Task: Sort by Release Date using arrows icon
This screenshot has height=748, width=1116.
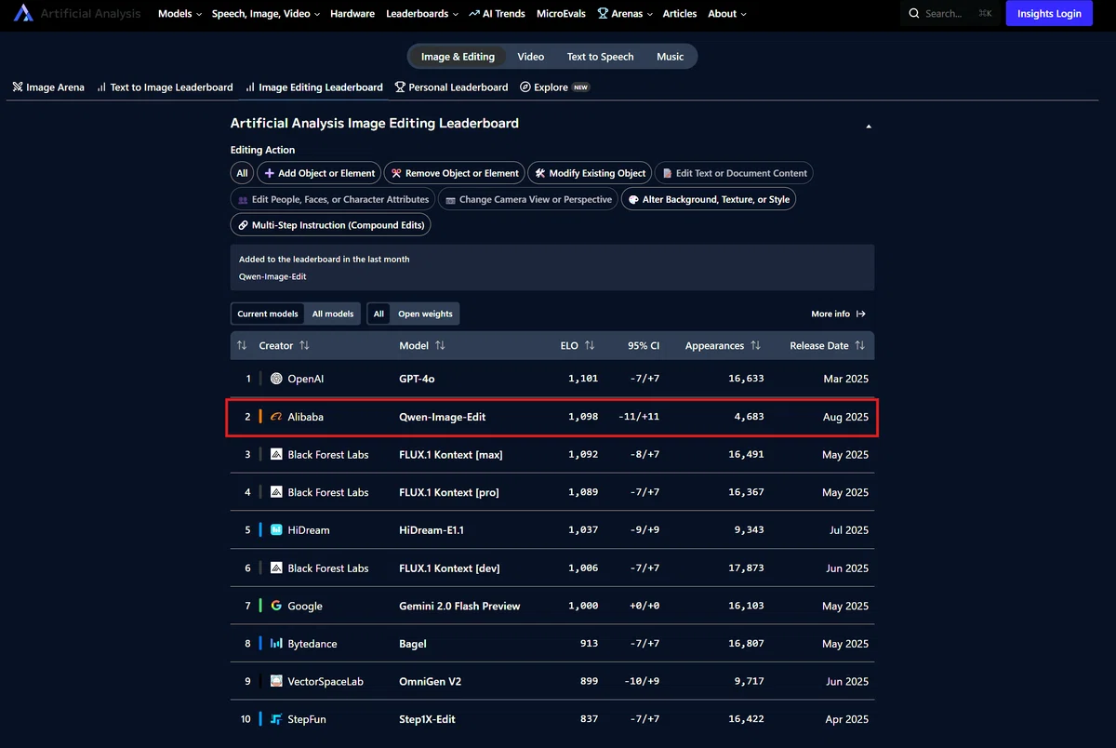Action: click(x=859, y=345)
